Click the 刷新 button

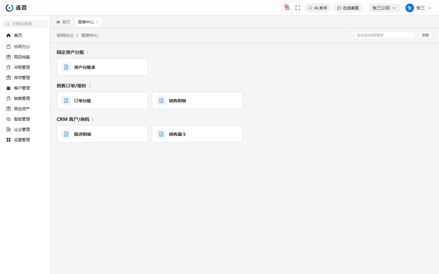point(425,35)
